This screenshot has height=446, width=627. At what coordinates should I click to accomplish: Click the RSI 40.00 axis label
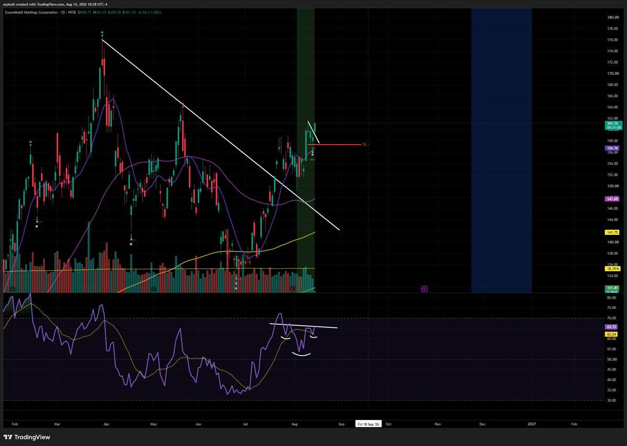[x=612, y=380]
